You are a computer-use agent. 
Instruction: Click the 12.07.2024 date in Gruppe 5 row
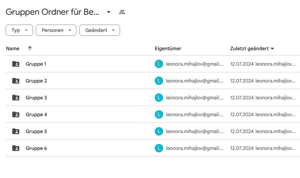pos(242,131)
